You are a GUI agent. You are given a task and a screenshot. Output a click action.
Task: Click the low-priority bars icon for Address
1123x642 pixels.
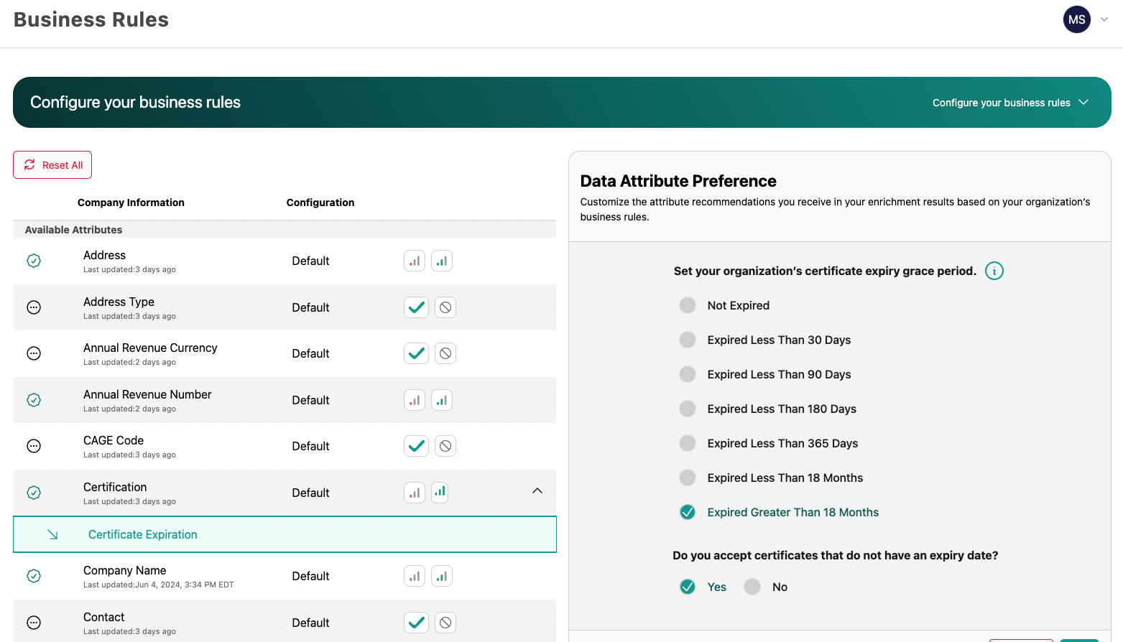pos(415,261)
